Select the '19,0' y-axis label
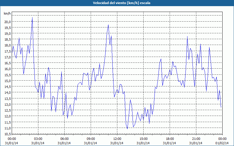The image size is (234, 146). coord(8,34)
